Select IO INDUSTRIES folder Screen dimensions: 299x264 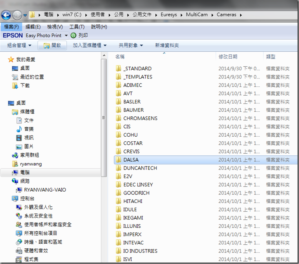pyautogui.click(x=140, y=251)
